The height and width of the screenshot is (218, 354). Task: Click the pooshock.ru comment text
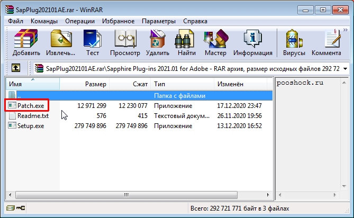pyautogui.click(x=300, y=83)
